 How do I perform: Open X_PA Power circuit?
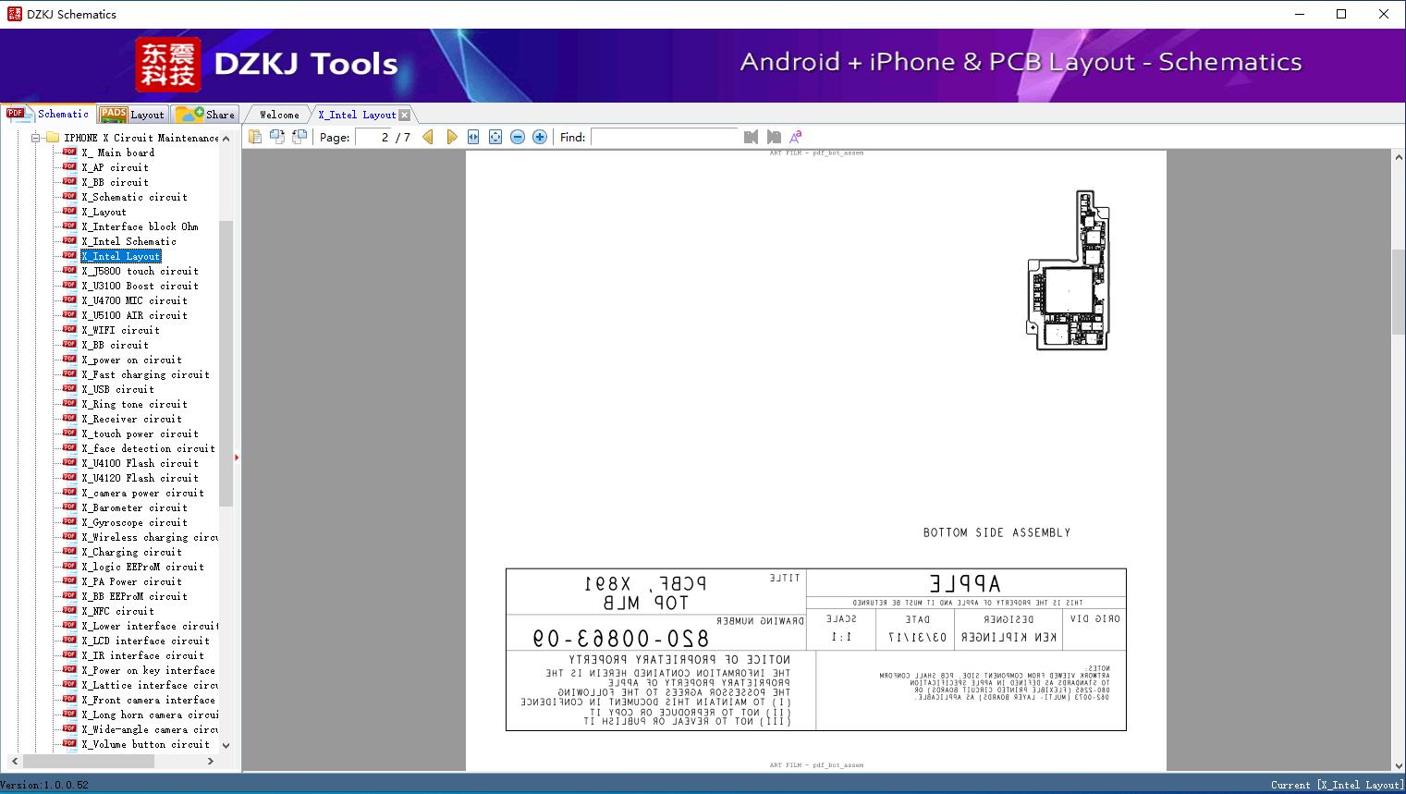tap(131, 581)
